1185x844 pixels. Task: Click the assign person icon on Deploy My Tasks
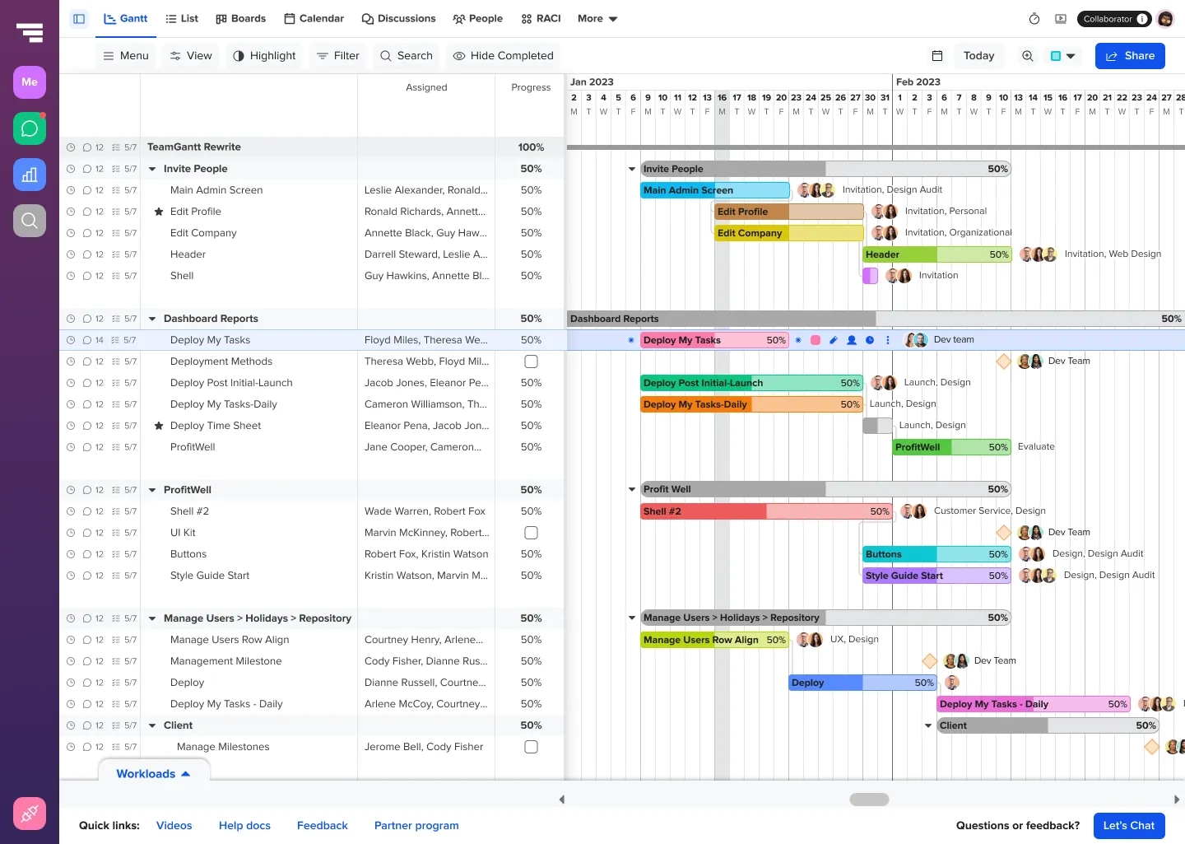852,340
